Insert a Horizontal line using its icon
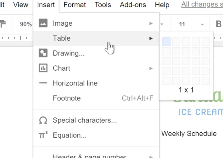 click(x=43, y=83)
